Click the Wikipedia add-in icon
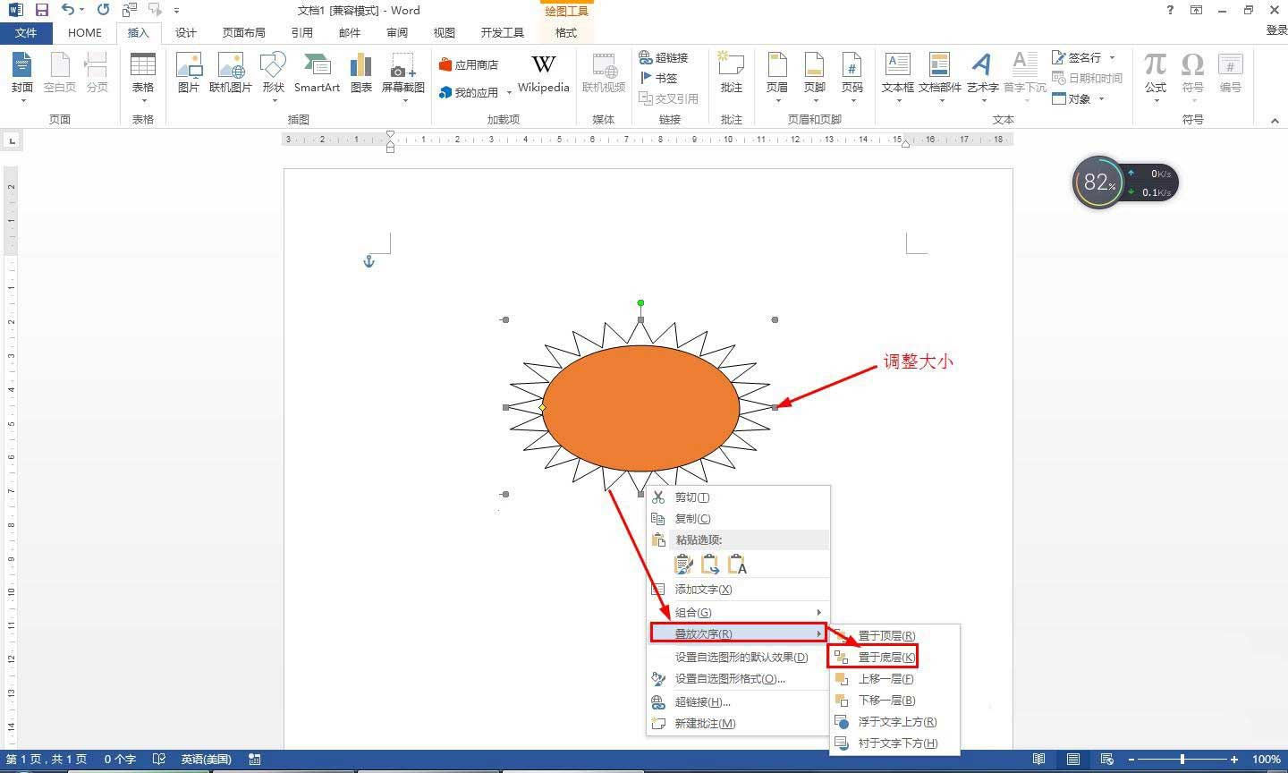 [543, 72]
